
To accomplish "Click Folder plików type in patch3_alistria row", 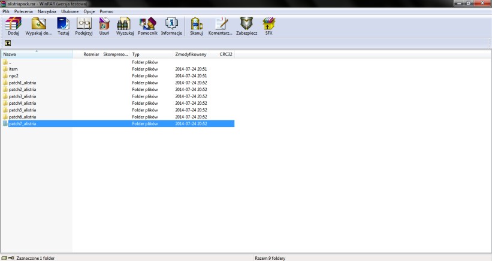I will click(144, 96).
